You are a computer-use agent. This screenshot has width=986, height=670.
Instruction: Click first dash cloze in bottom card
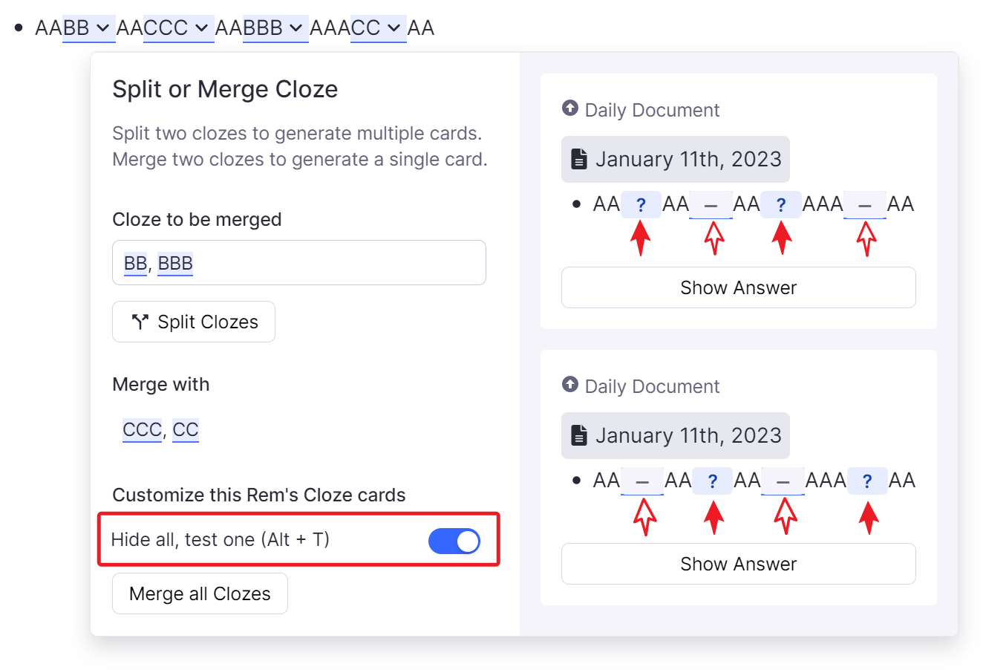[642, 481]
